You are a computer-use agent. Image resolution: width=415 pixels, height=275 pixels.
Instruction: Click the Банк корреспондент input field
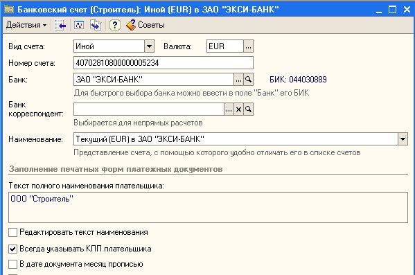point(149,109)
